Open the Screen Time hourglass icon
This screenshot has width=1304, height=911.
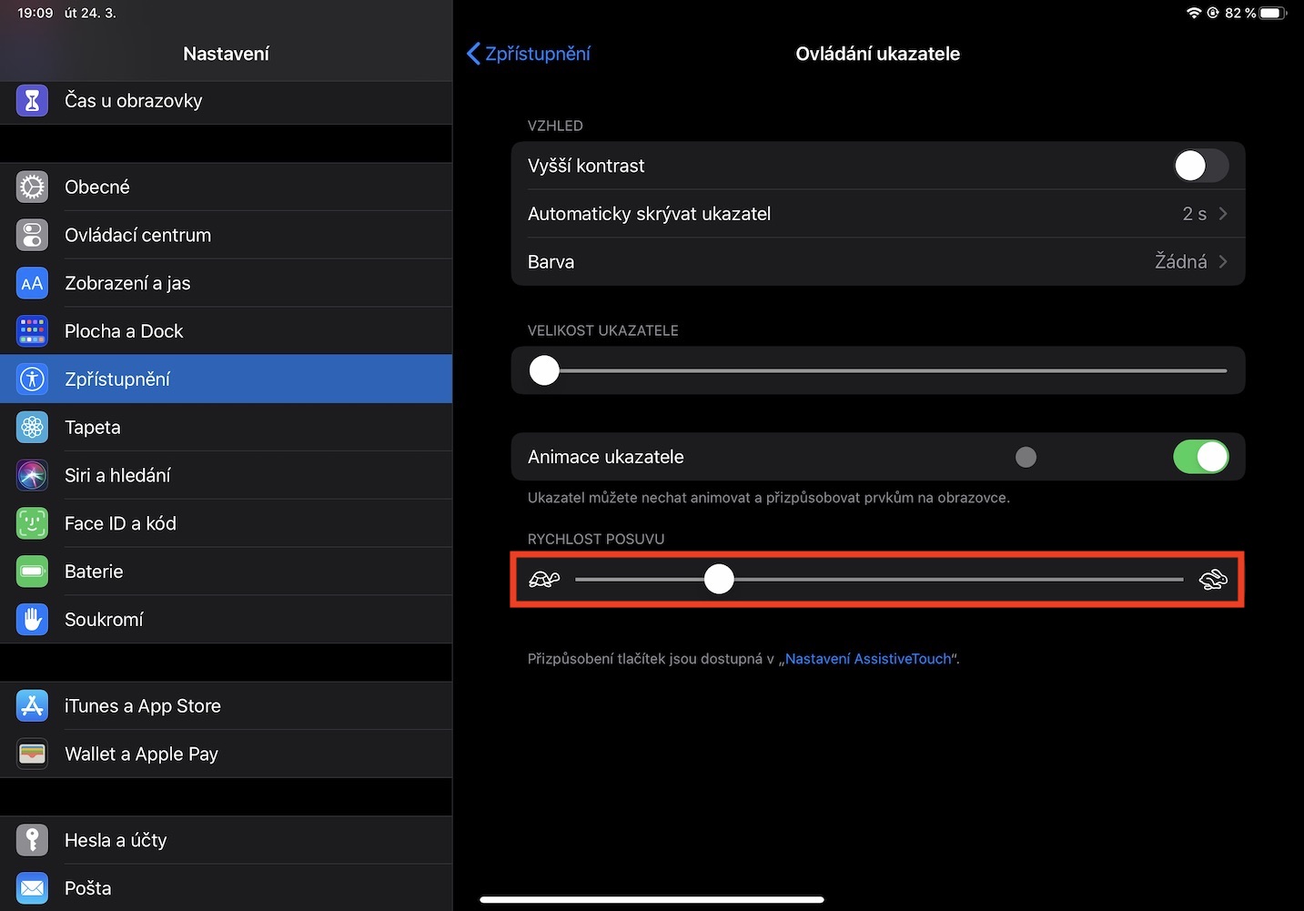[32, 100]
